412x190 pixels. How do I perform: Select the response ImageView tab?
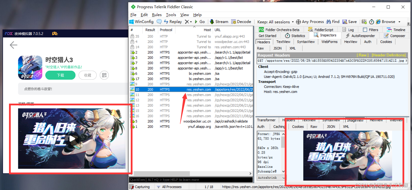click(355, 120)
